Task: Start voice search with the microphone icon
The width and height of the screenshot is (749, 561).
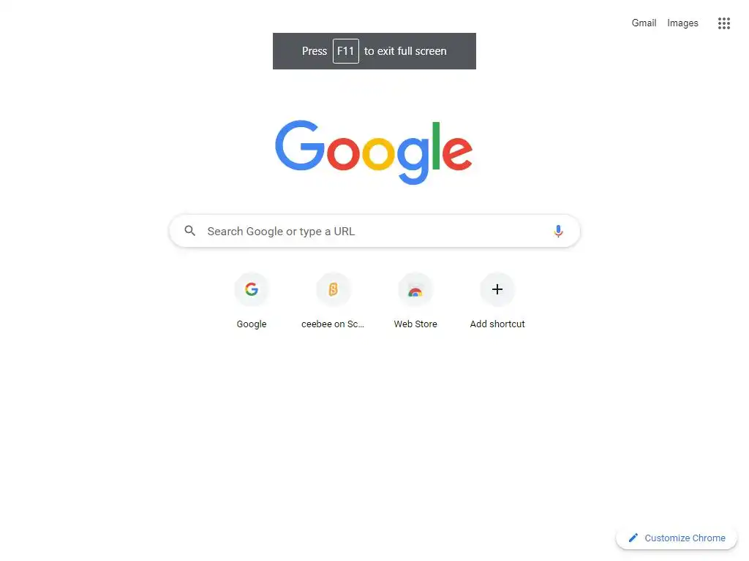Action: (x=558, y=231)
